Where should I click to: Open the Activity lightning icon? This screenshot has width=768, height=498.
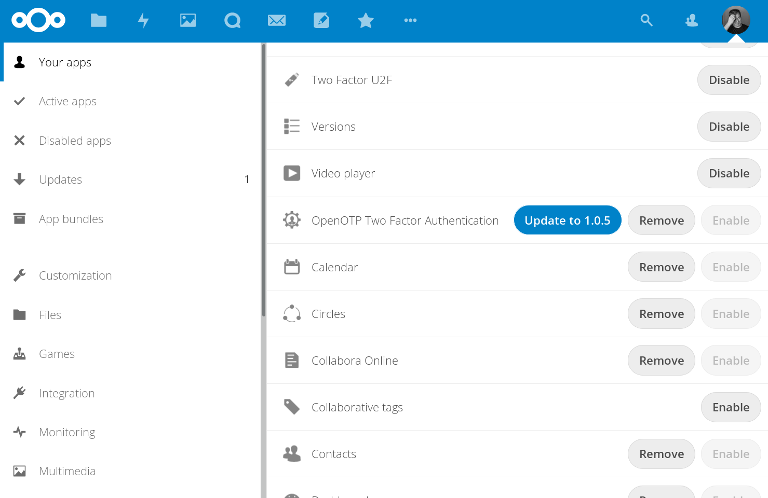point(143,21)
